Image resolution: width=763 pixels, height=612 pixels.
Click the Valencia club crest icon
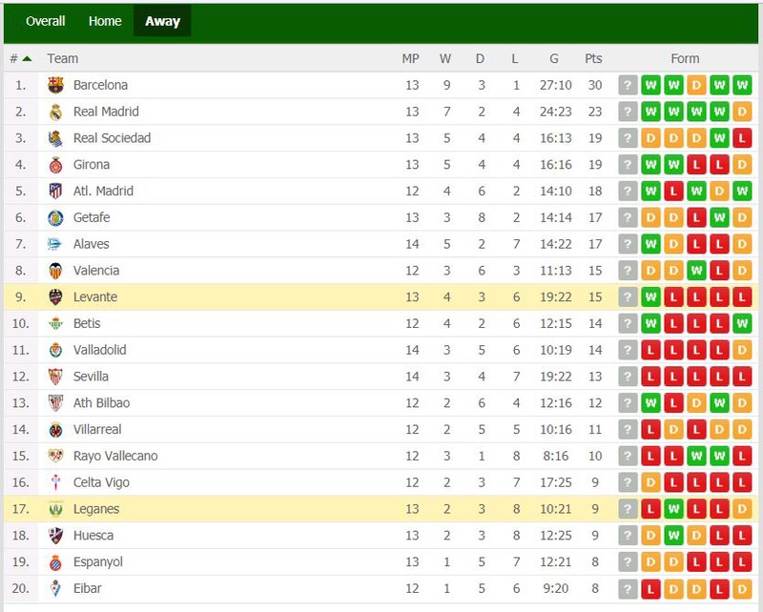click(x=56, y=271)
